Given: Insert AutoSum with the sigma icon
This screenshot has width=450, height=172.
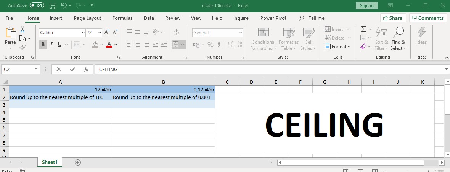Looking at the screenshot, I should (363, 29).
